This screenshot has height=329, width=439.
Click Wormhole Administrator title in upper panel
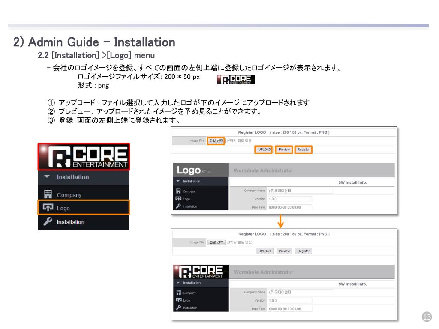tap(263, 170)
